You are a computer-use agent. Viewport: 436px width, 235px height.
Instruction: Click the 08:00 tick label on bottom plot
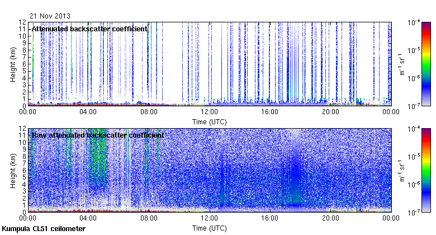point(149,218)
